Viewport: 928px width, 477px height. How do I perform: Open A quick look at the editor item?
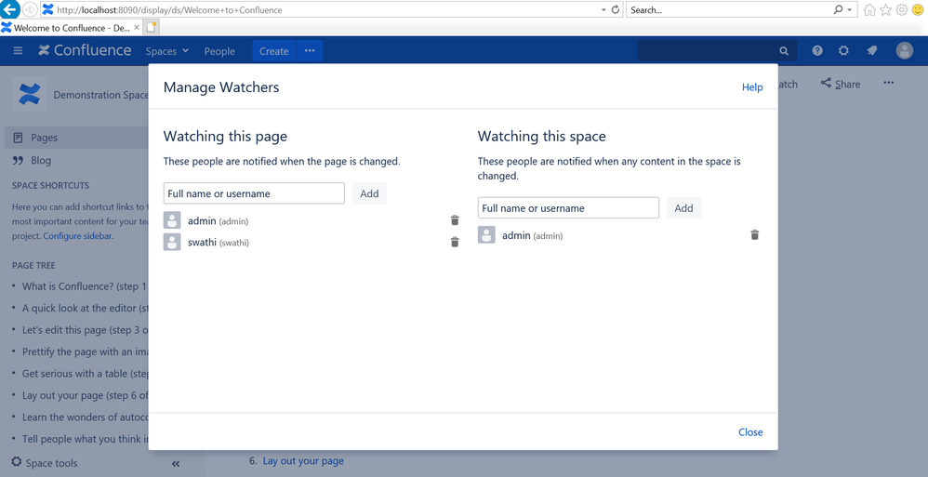(85, 308)
